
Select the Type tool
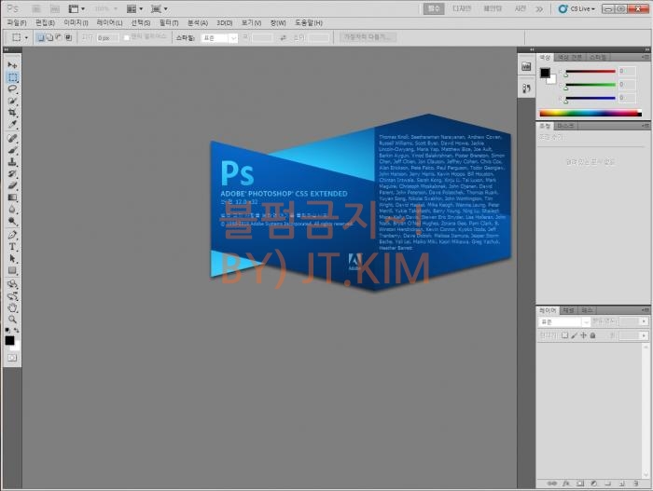coord(12,247)
